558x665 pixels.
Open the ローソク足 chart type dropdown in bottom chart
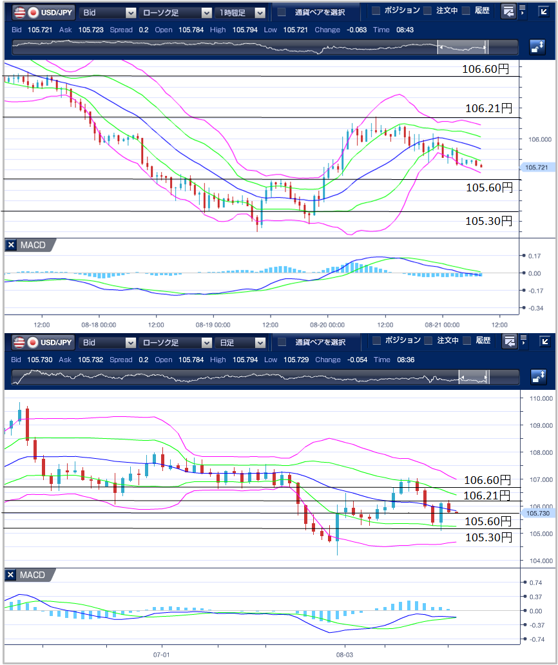(175, 342)
